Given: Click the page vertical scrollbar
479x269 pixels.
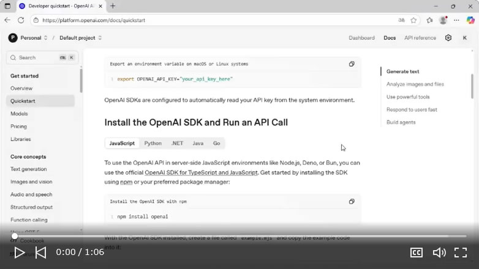Looking at the screenshot, I should [x=472, y=86].
